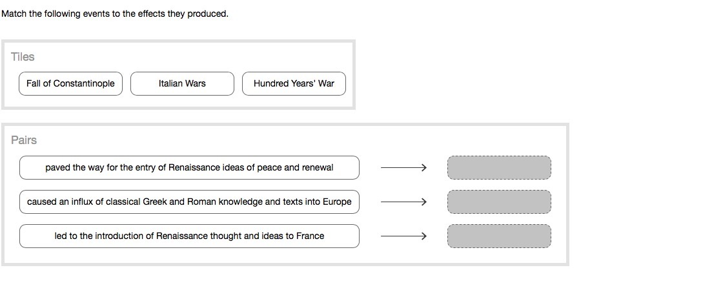Click blank space inside the Tiles panel

[x=194, y=57]
